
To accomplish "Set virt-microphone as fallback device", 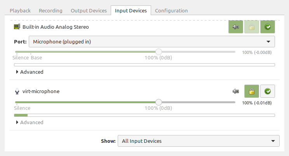I will pos(268,92).
